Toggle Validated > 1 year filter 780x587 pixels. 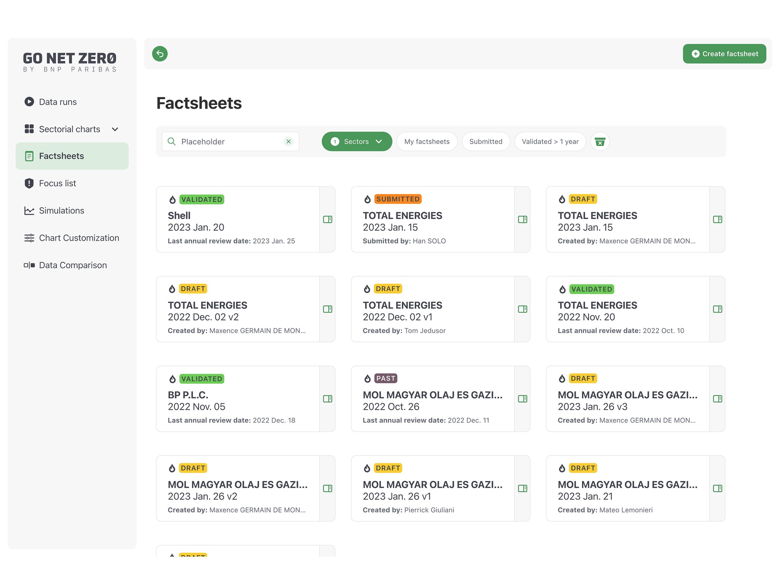pos(550,141)
